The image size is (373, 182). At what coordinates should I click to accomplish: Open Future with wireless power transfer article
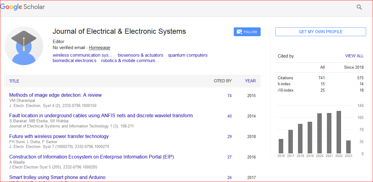point(59,136)
